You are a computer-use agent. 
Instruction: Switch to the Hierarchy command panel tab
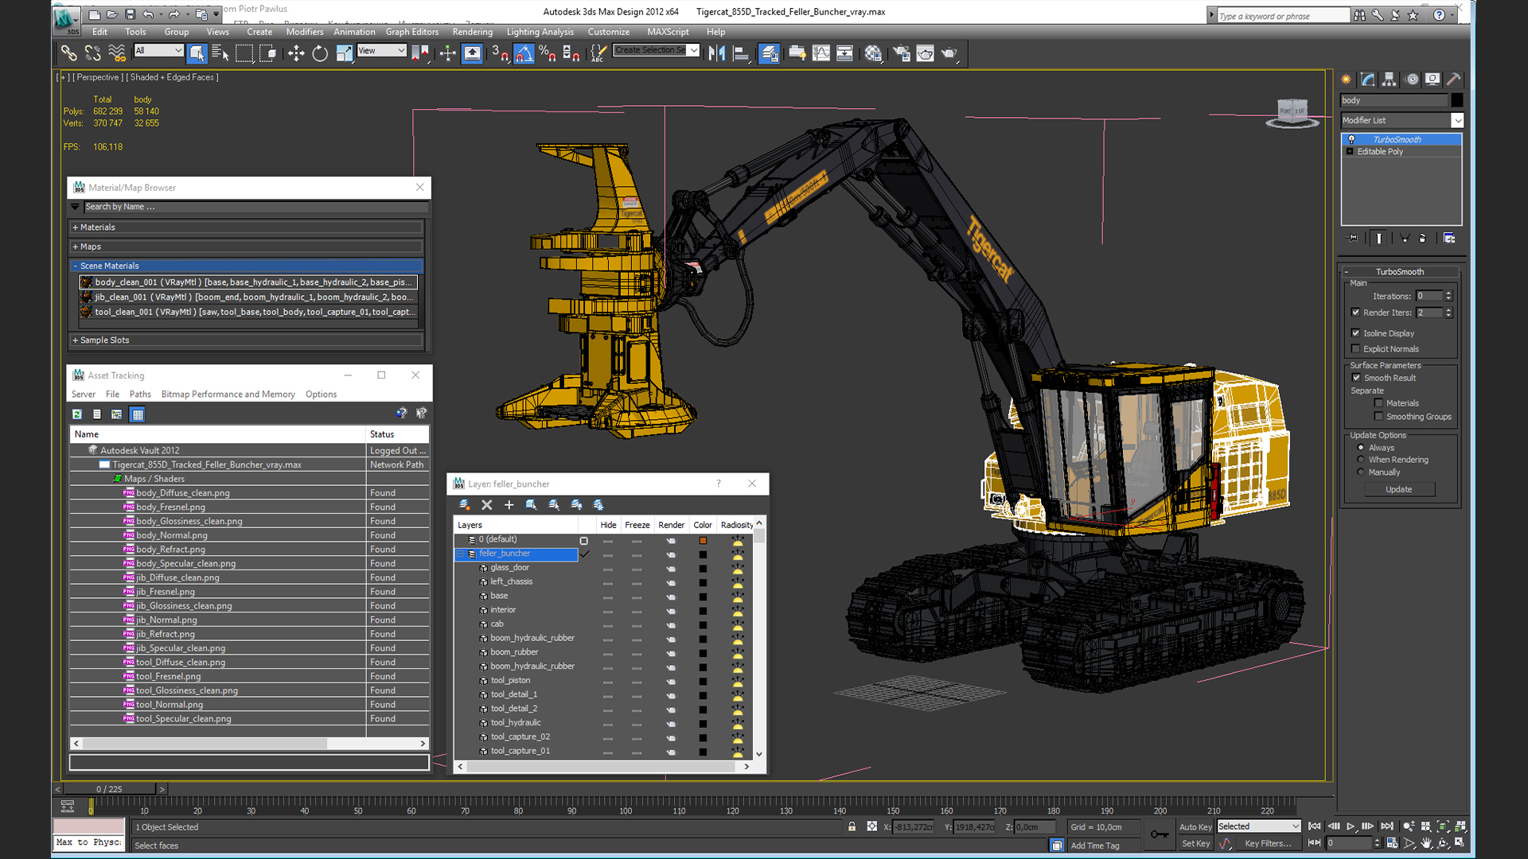1389,79
